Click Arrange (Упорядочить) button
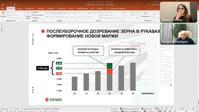The width and height of the screenshot is (199, 112). (145, 14)
